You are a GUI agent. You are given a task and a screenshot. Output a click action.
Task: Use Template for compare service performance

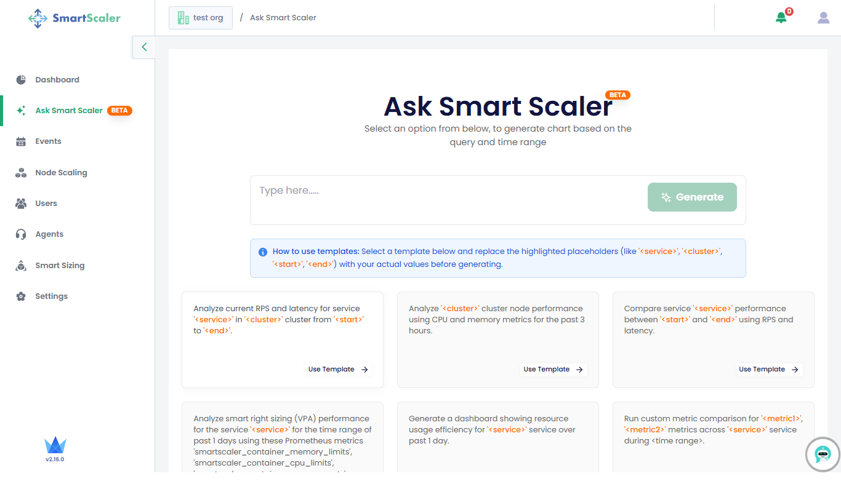click(x=769, y=370)
